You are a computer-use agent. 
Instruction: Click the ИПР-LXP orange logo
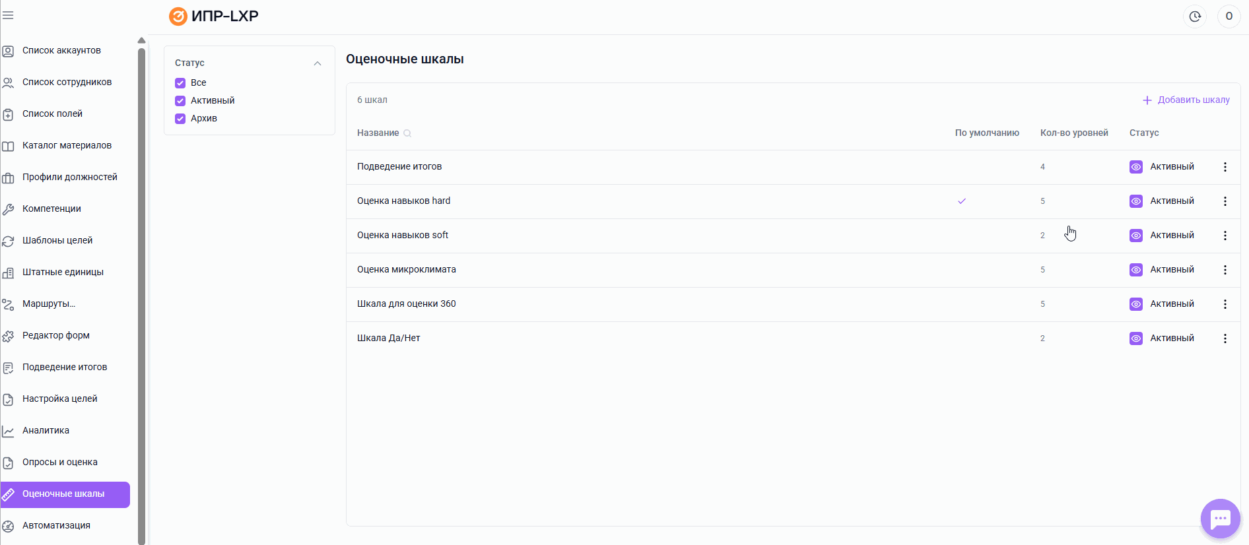pyautogui.click(x=178, y=16)
